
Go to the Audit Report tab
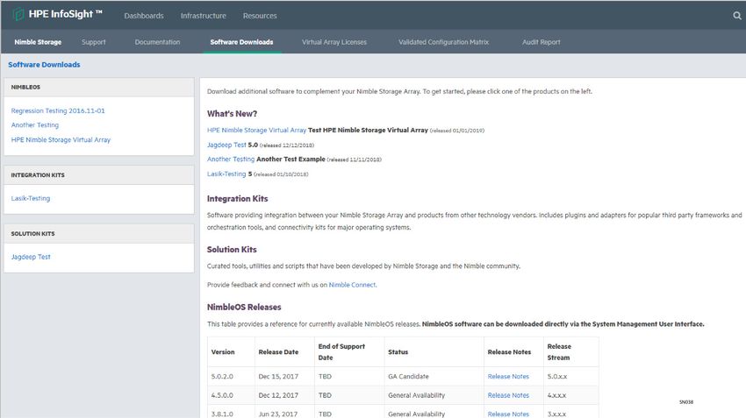[x=541, y=42]
